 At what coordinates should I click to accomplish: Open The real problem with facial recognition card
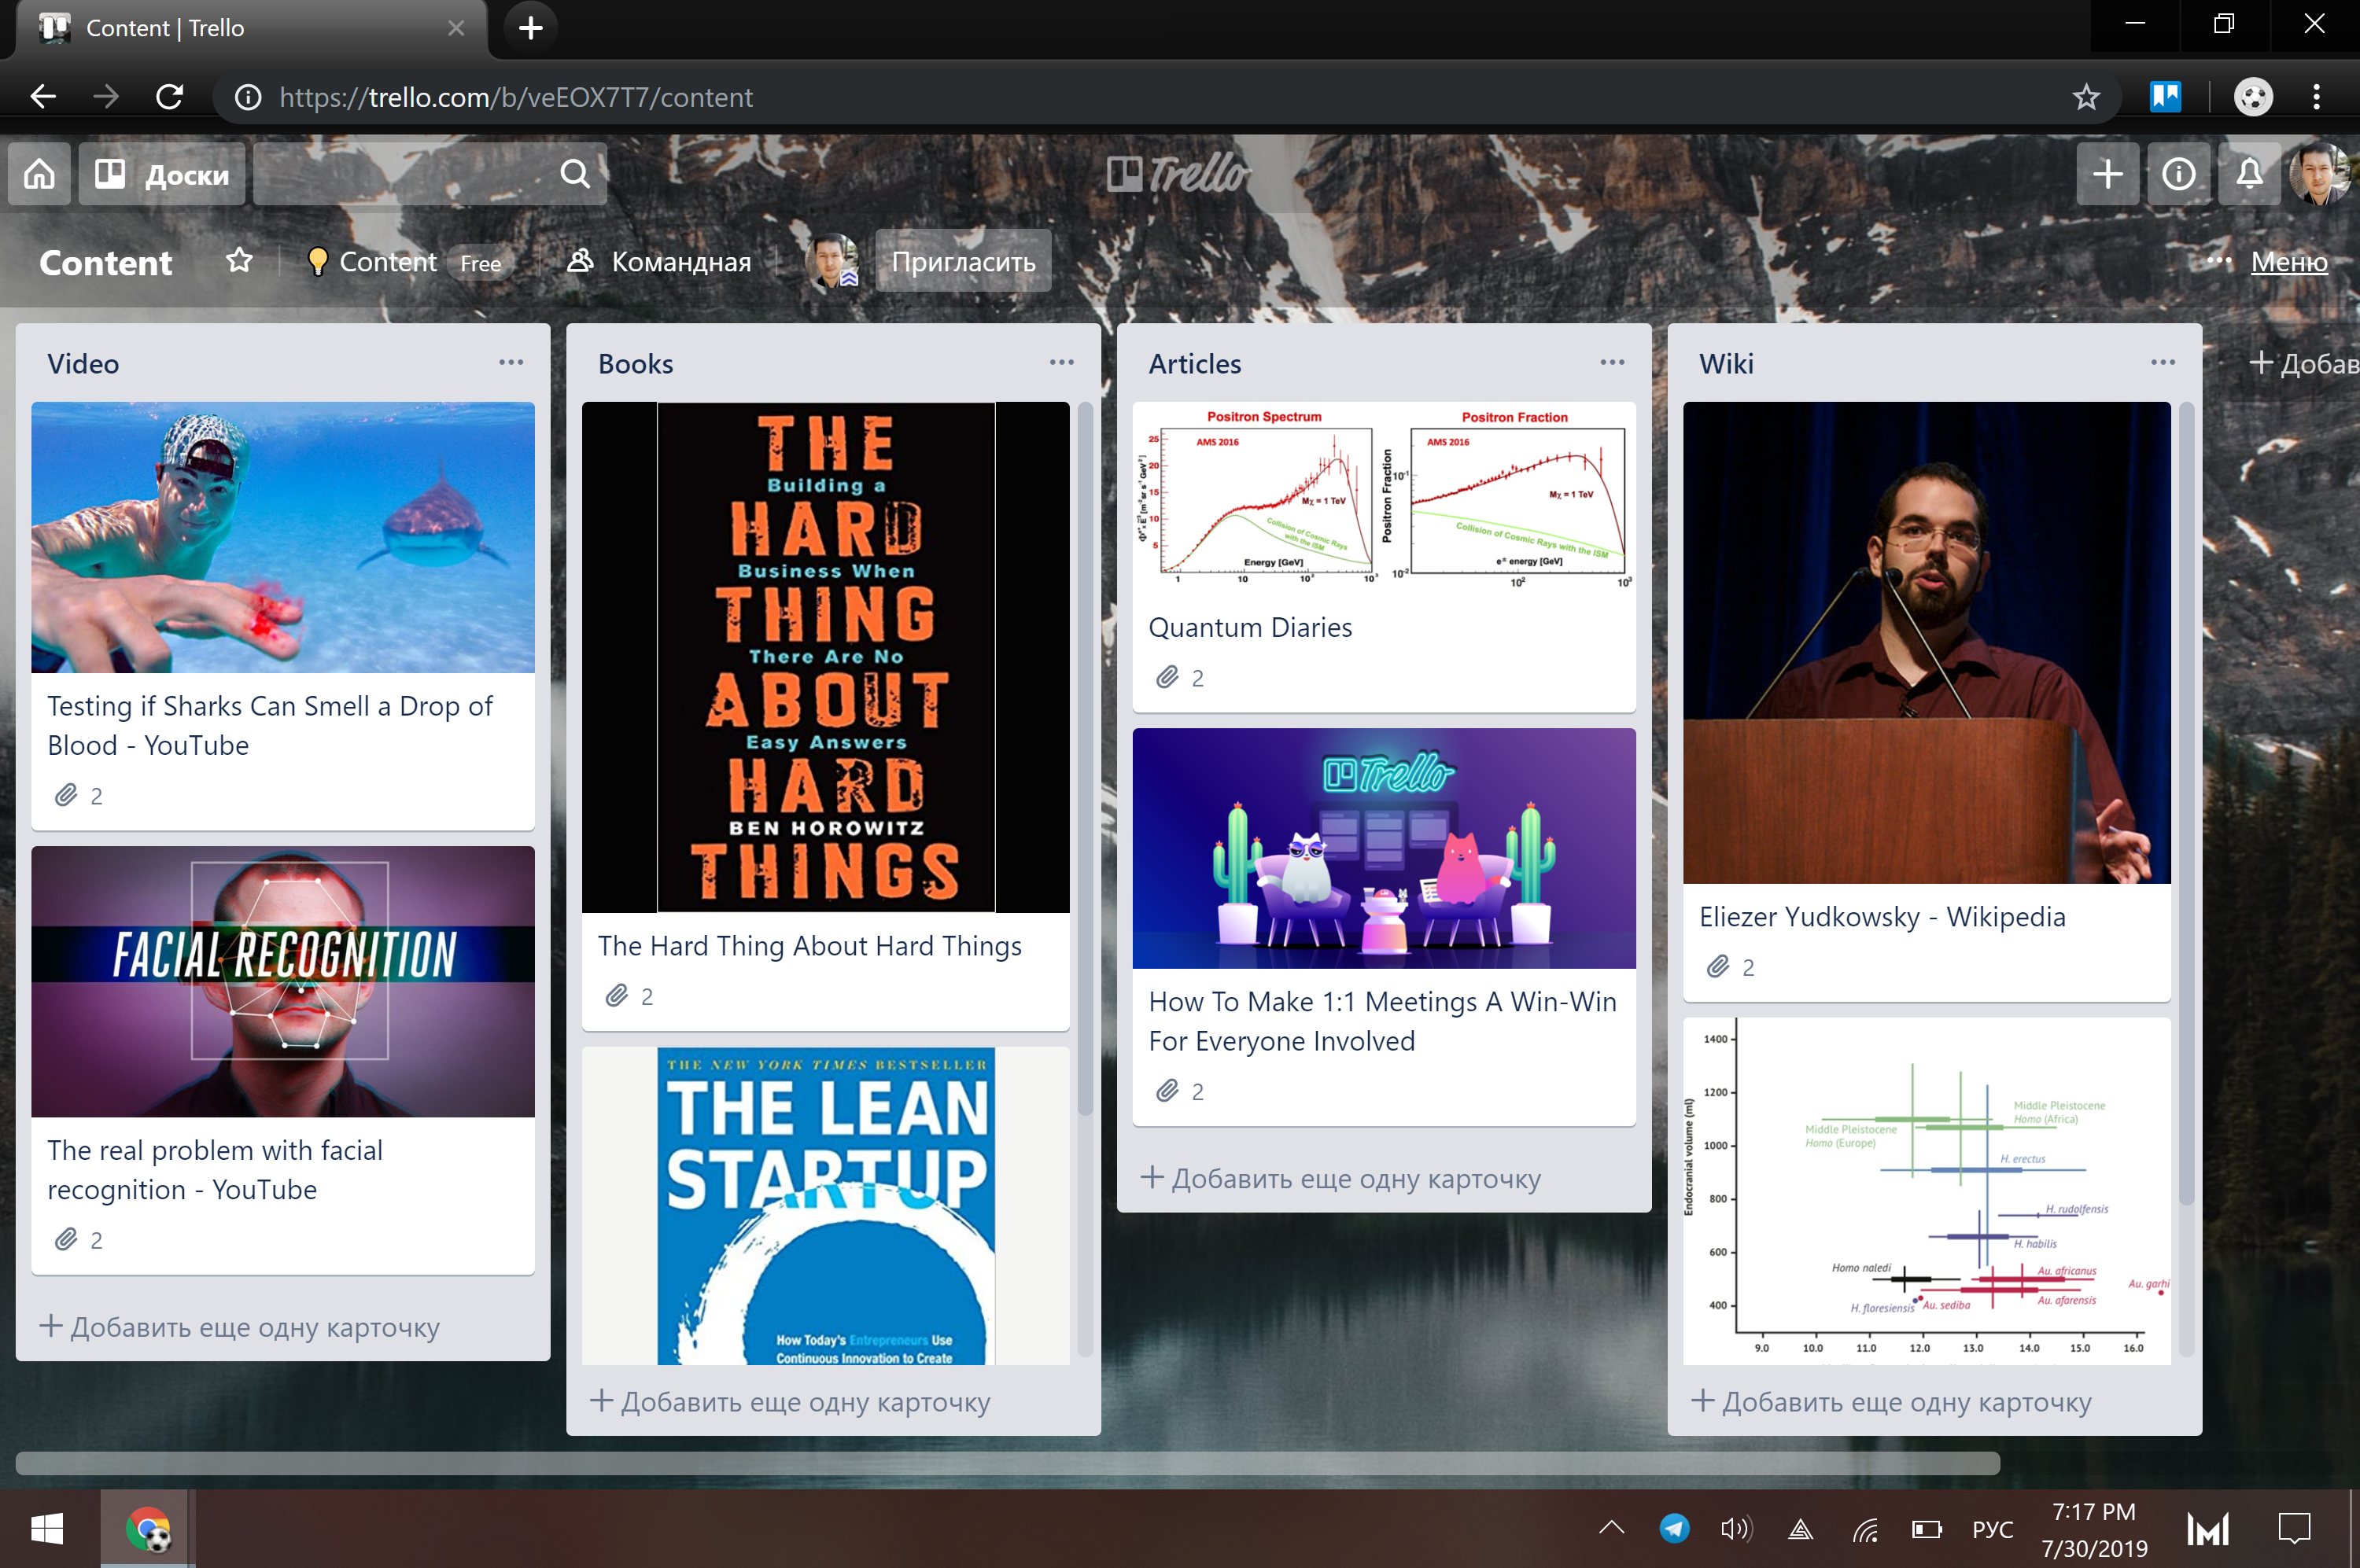tap(215, 1169)
